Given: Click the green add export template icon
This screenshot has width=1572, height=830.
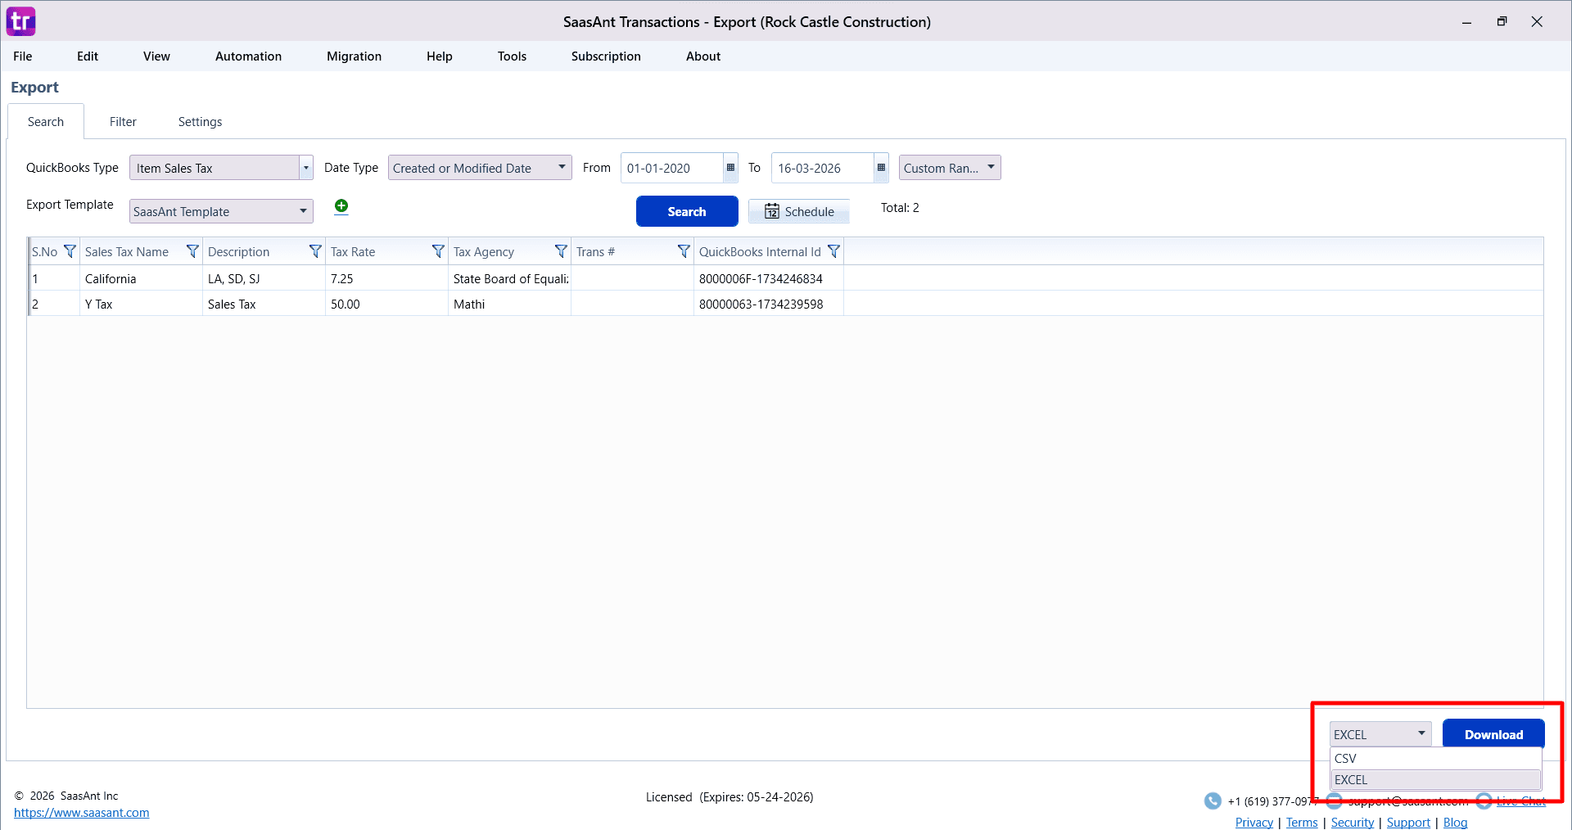Looking at the screenshot, I should coord(341,206).
